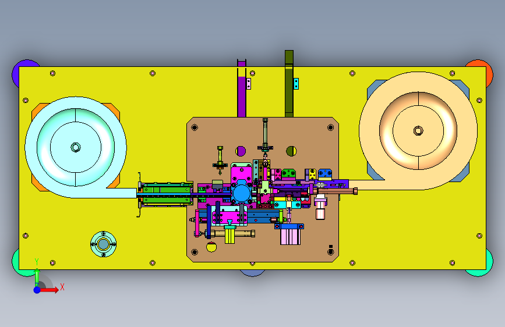Select the olive circular hole on brown plate

pos(291,151)
